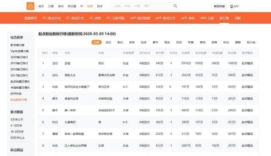Click the search magnifier icon

(x=175, y=6)
